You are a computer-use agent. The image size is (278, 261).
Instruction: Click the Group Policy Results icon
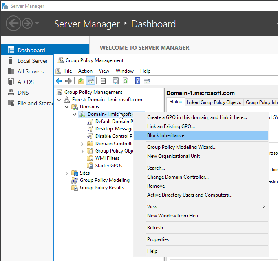pyautogui.click(x=75, y=188)
